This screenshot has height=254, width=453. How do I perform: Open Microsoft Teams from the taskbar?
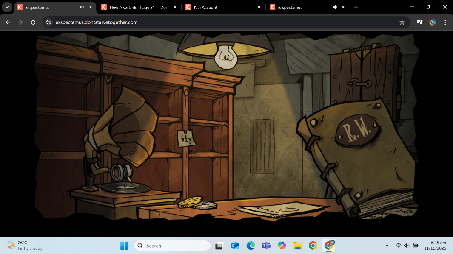(x=266, y=246)
